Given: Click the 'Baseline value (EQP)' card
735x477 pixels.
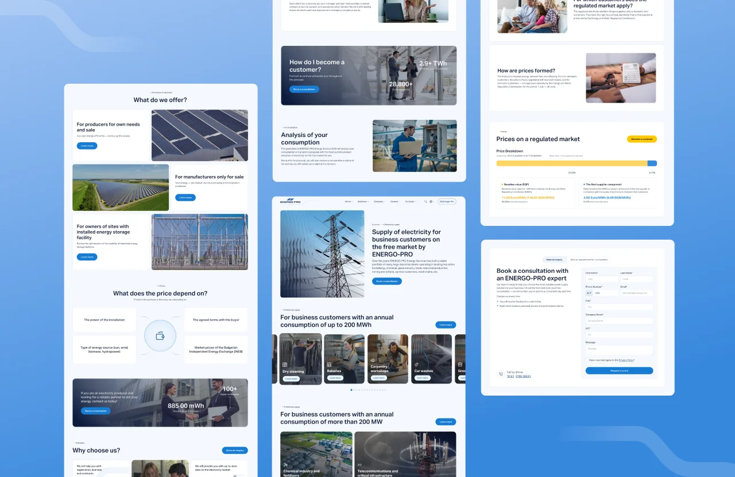Looking at the screenshot, I should point(536,193).
